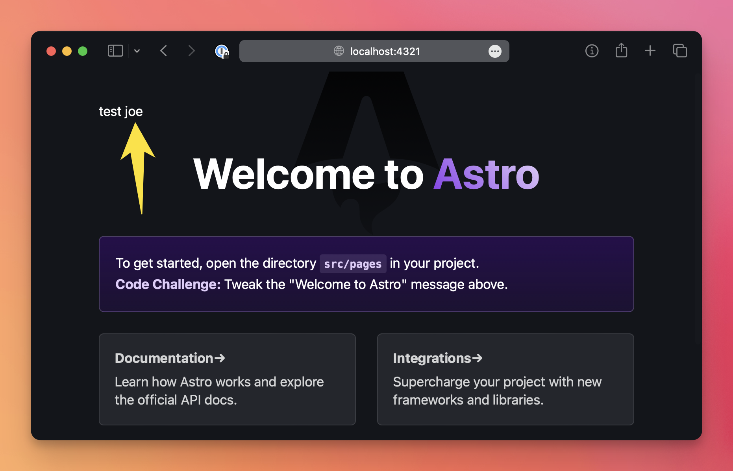733x471 pixels.
Task: Open the Documentation link
Action: coord(164,358)
